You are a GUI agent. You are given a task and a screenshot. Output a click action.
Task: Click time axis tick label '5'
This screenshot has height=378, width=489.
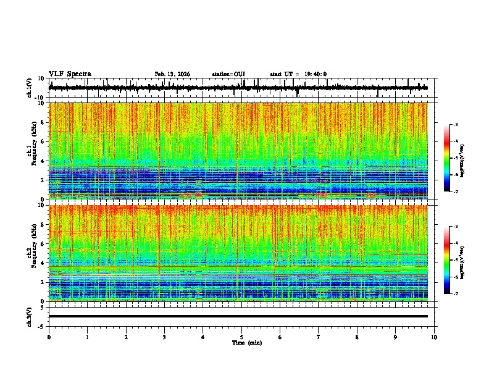pos(241,337)
